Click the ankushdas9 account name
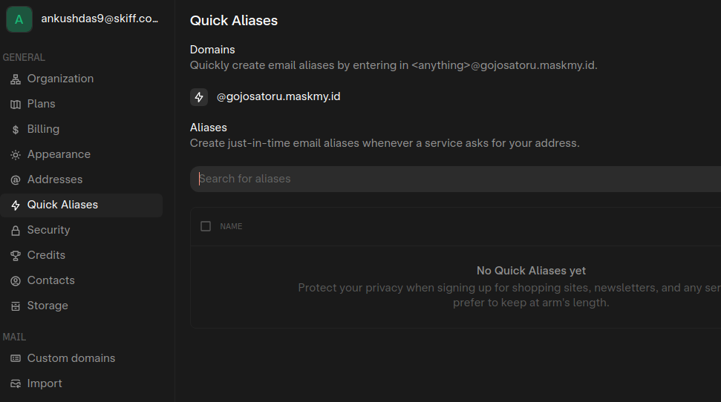Viewport: 721px width, 402px height. pos(99,19)
